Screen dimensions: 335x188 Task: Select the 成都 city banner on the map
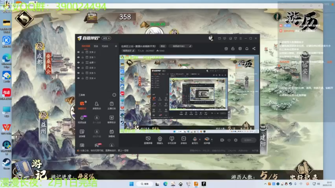40,57
